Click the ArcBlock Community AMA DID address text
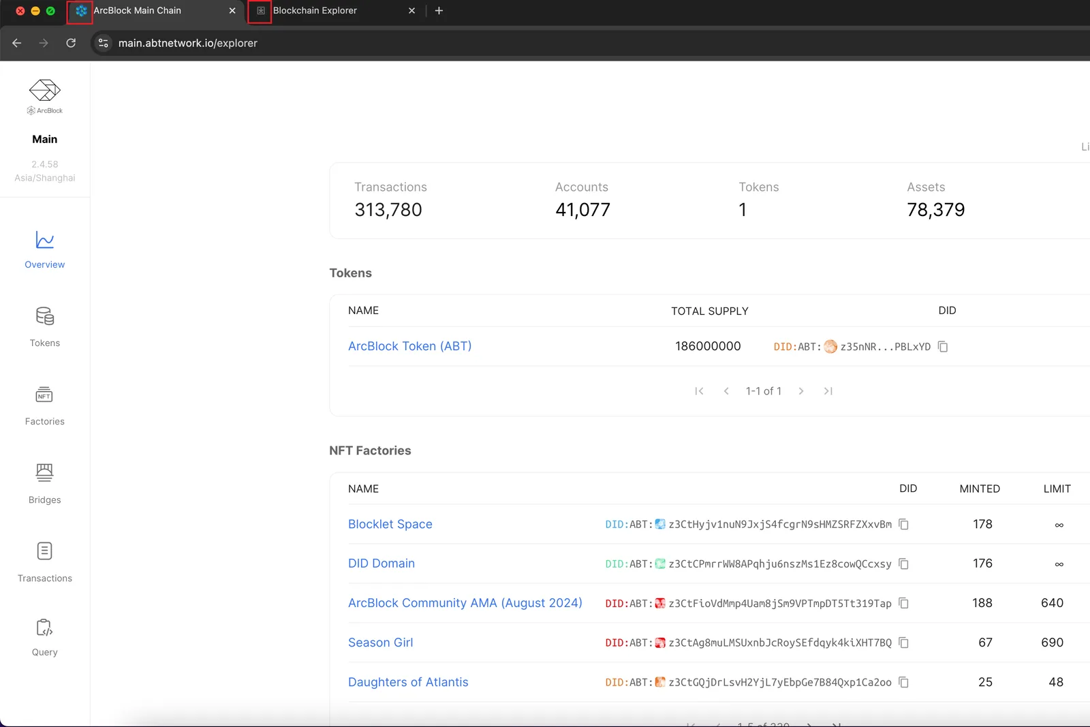Image resolution: width=1090 pixels, height=727 pixels. click(x=780, y=604)
